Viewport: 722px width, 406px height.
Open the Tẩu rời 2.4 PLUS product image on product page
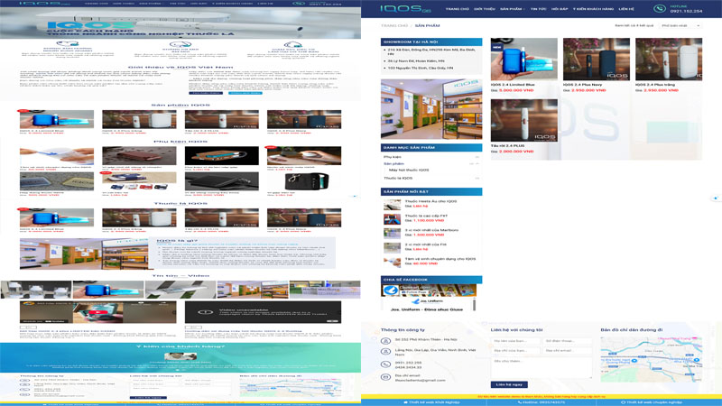(x=524, y=120)
